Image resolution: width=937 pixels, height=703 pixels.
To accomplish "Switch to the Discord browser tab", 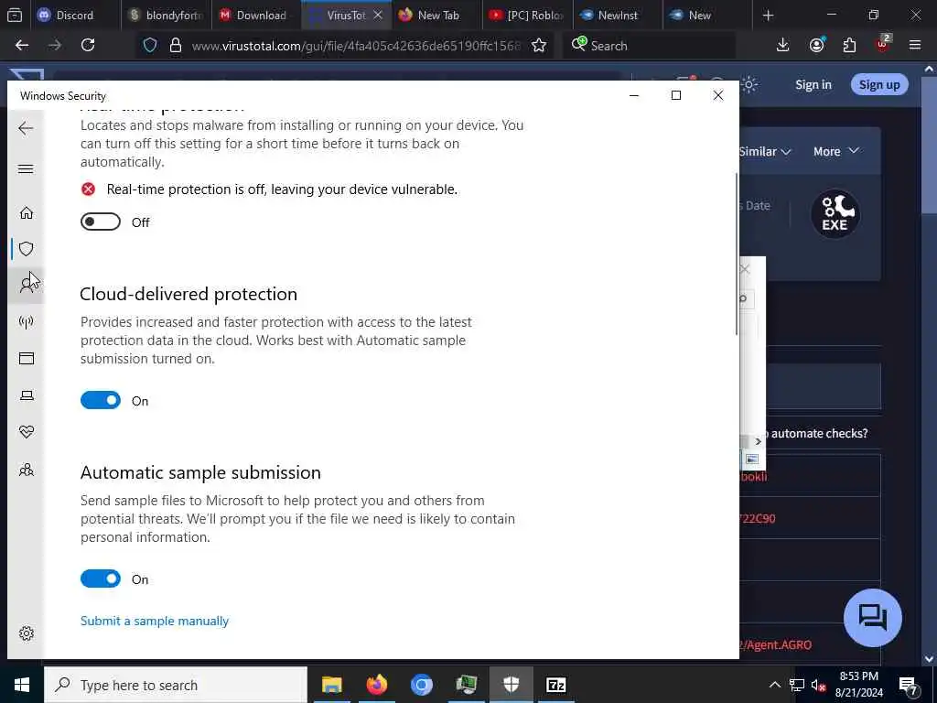I will (75, 15).
